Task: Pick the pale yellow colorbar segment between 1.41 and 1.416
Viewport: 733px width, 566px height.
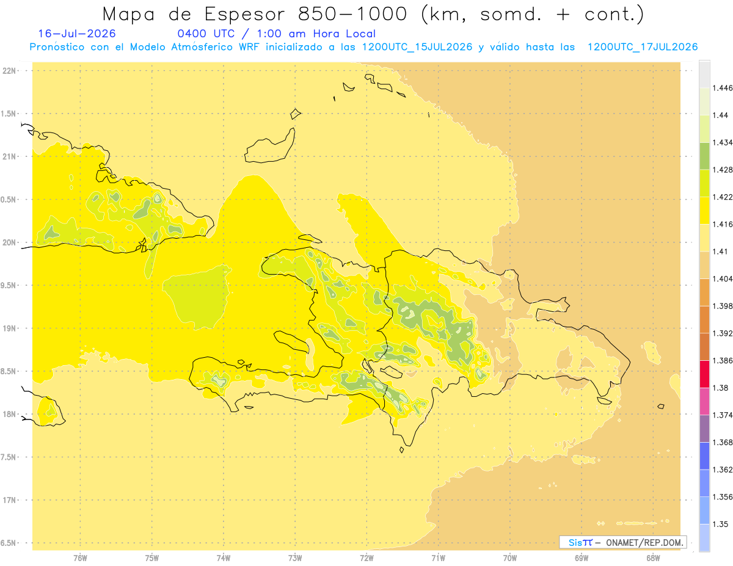Action: pos(704,238)
